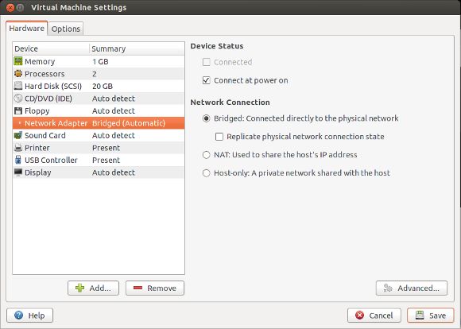
Task: Select the Memory device icon
Action: (x=18, y=61)
